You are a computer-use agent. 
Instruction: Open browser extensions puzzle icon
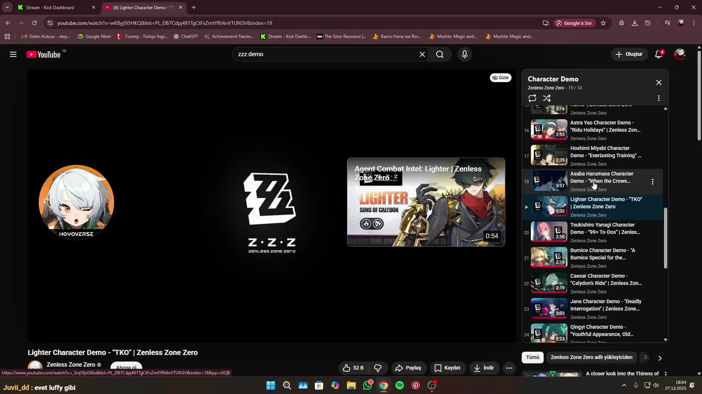[x=621, y=23]
